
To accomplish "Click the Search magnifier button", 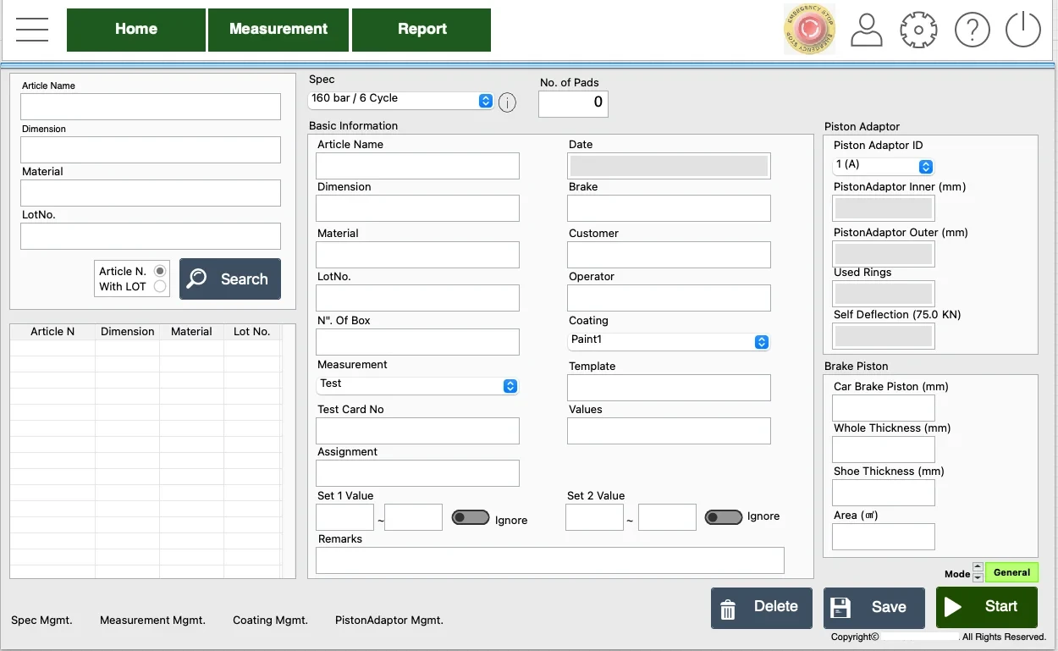I will click(230, 279).
